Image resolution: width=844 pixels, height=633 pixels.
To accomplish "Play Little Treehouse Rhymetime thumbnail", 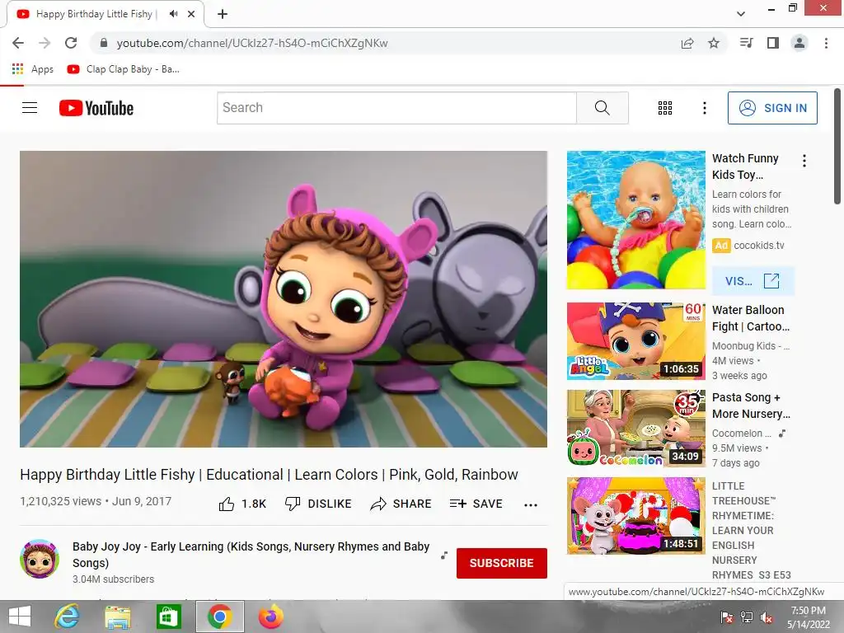I will click(635, 516).
